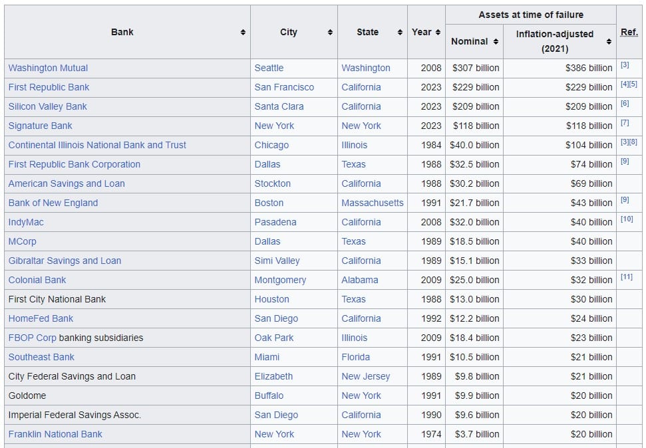Open the Washington Mutual link
This screenshot has width=646, height=448.
pyautogui.click(x=48, y=68)
